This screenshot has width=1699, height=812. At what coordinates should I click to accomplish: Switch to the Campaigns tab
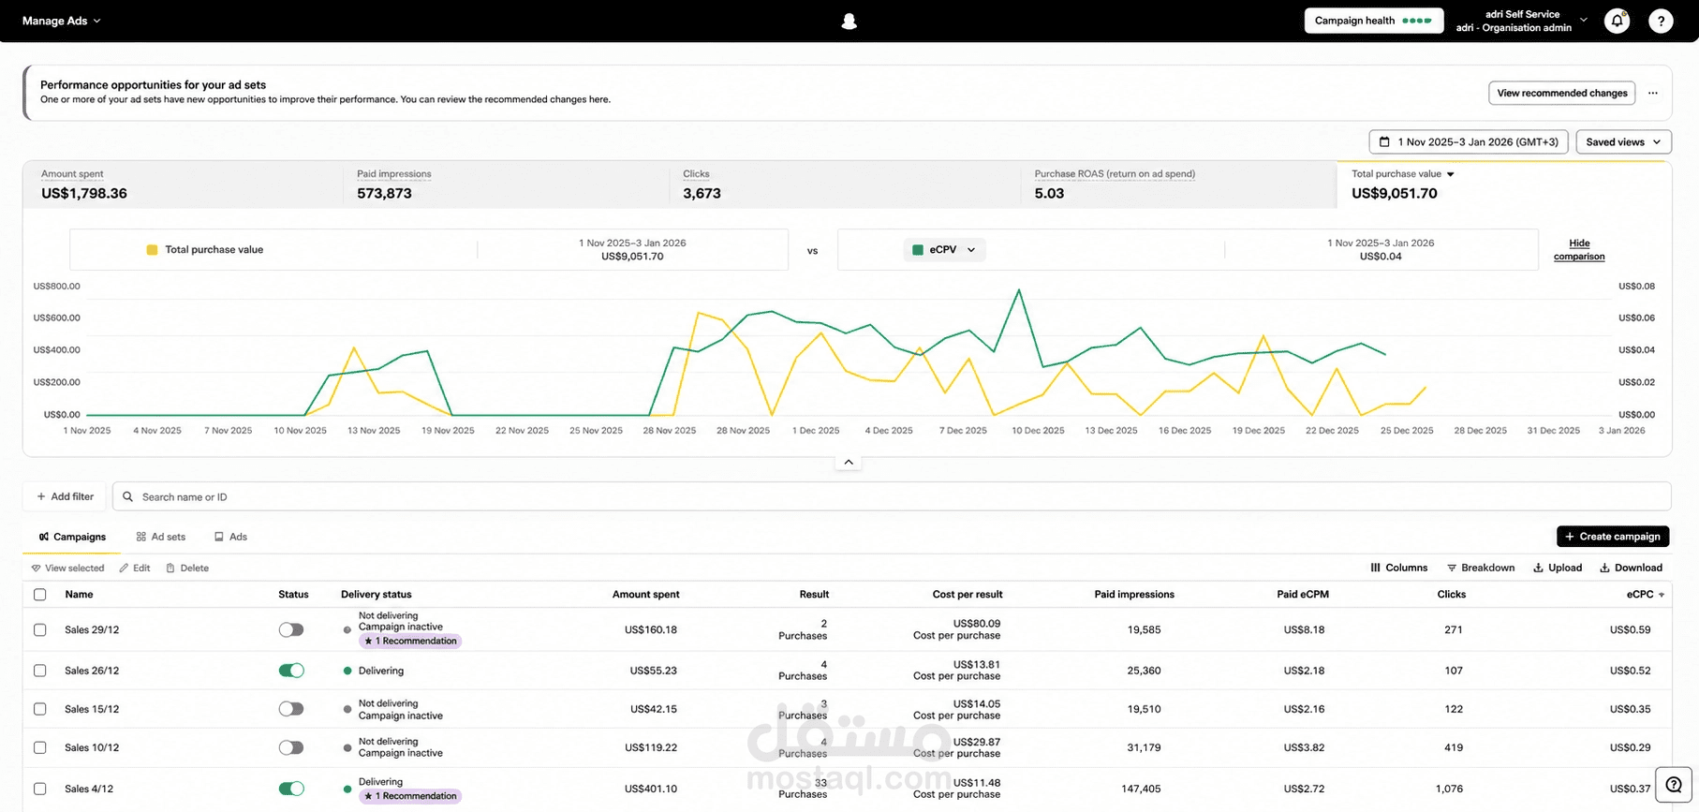pyautogui.click(x=72, y=537)
